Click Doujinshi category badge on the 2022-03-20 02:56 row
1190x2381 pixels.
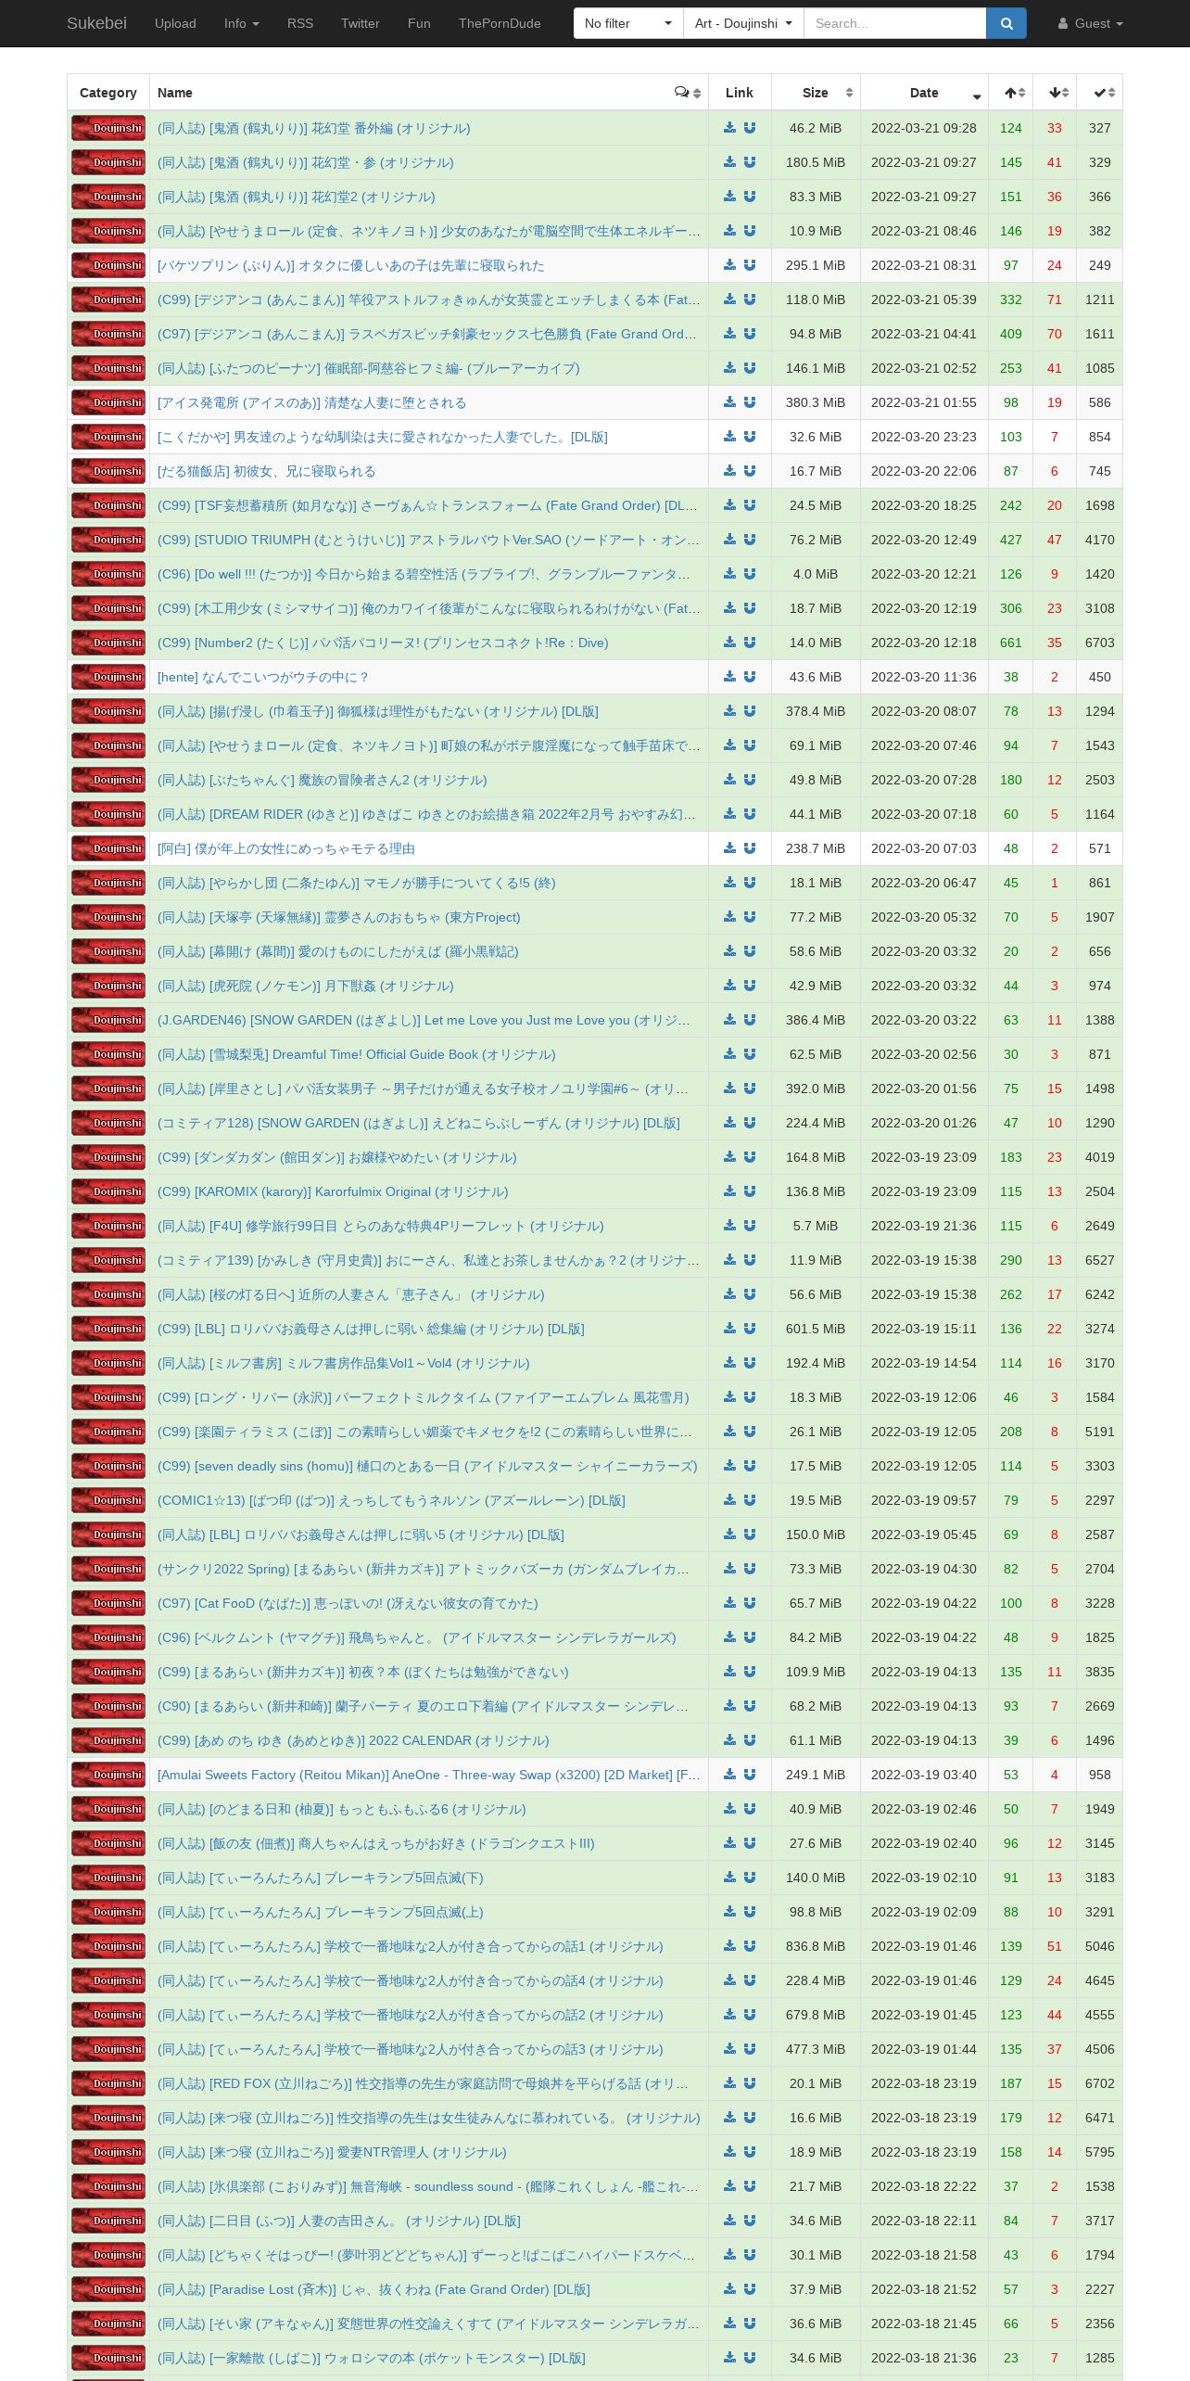click(x=108, y=1054)
